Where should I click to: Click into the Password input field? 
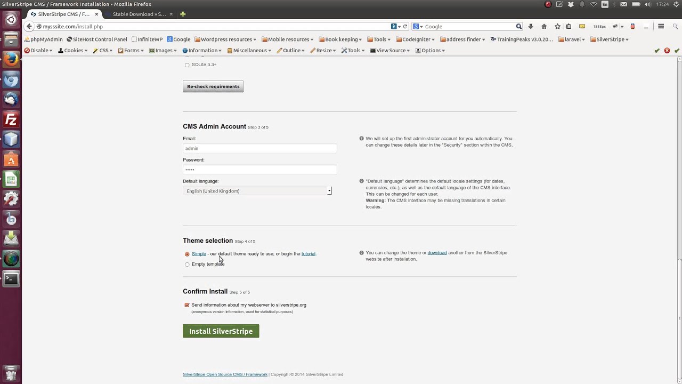tap(260, 170)
